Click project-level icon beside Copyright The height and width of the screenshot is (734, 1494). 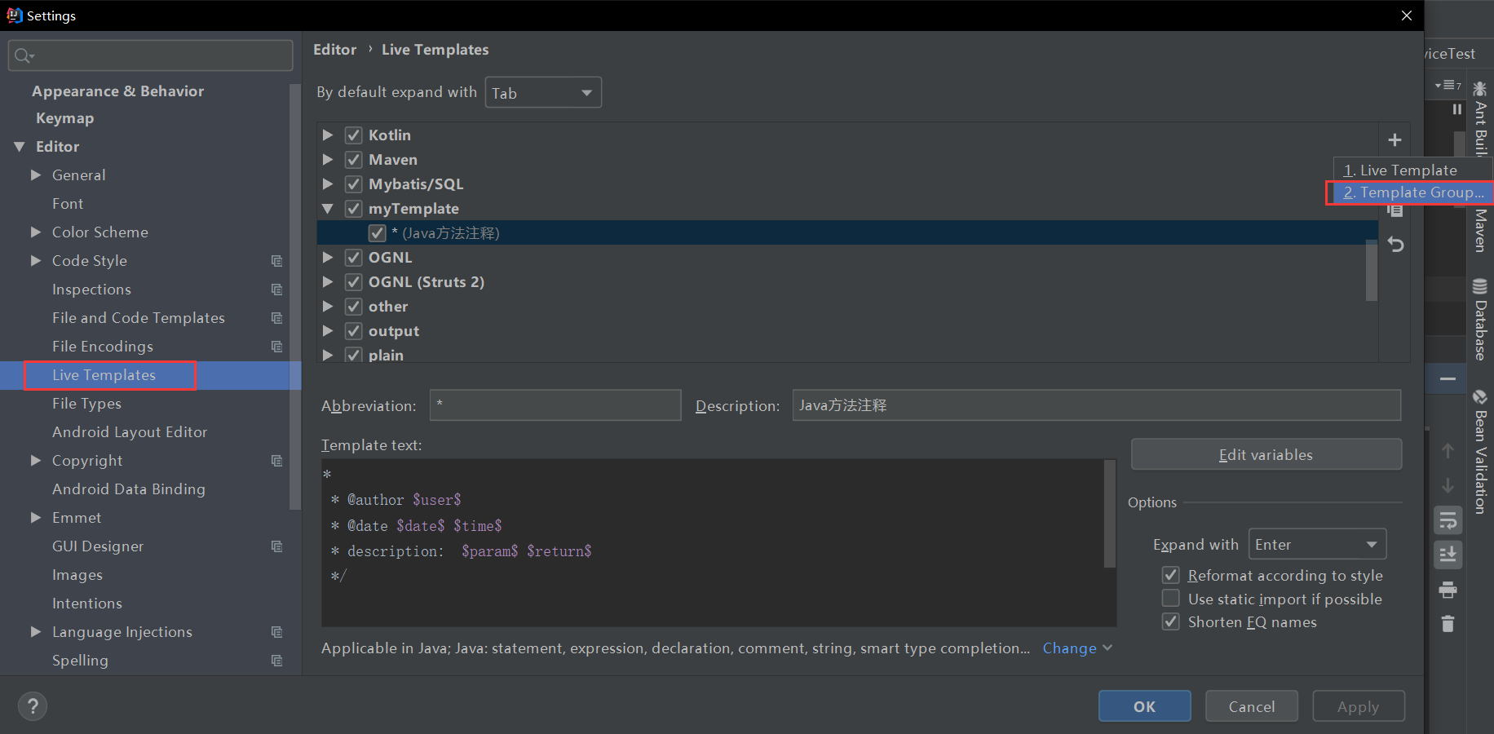point(276,461)
